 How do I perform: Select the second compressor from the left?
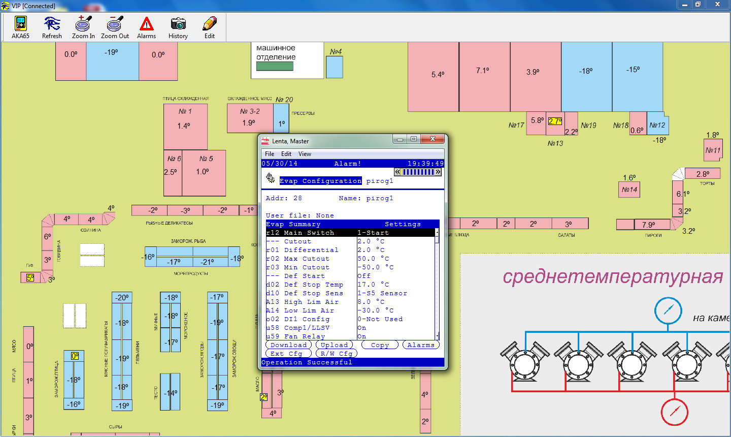578,363
